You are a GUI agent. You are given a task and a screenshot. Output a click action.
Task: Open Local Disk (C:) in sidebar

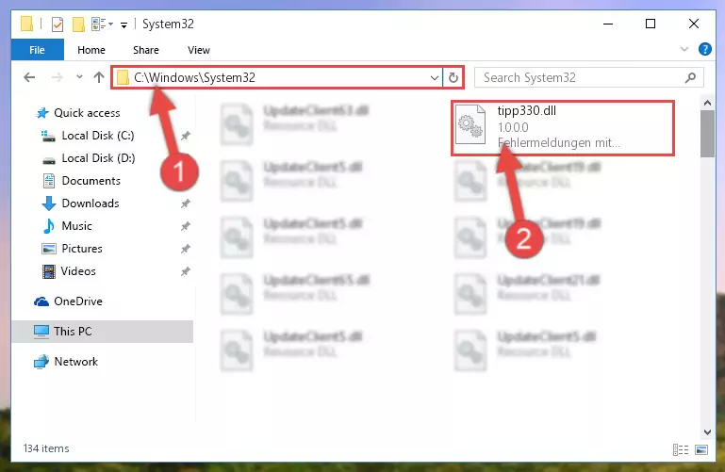tap(97, 136)
